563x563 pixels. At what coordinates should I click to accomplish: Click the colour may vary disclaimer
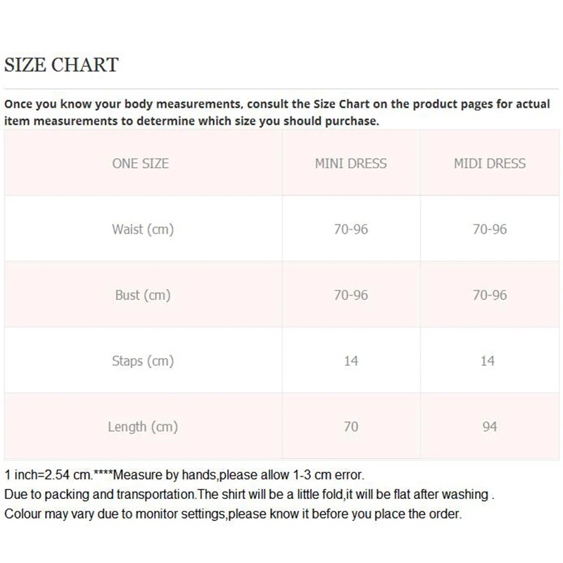(x=233, y=514)
